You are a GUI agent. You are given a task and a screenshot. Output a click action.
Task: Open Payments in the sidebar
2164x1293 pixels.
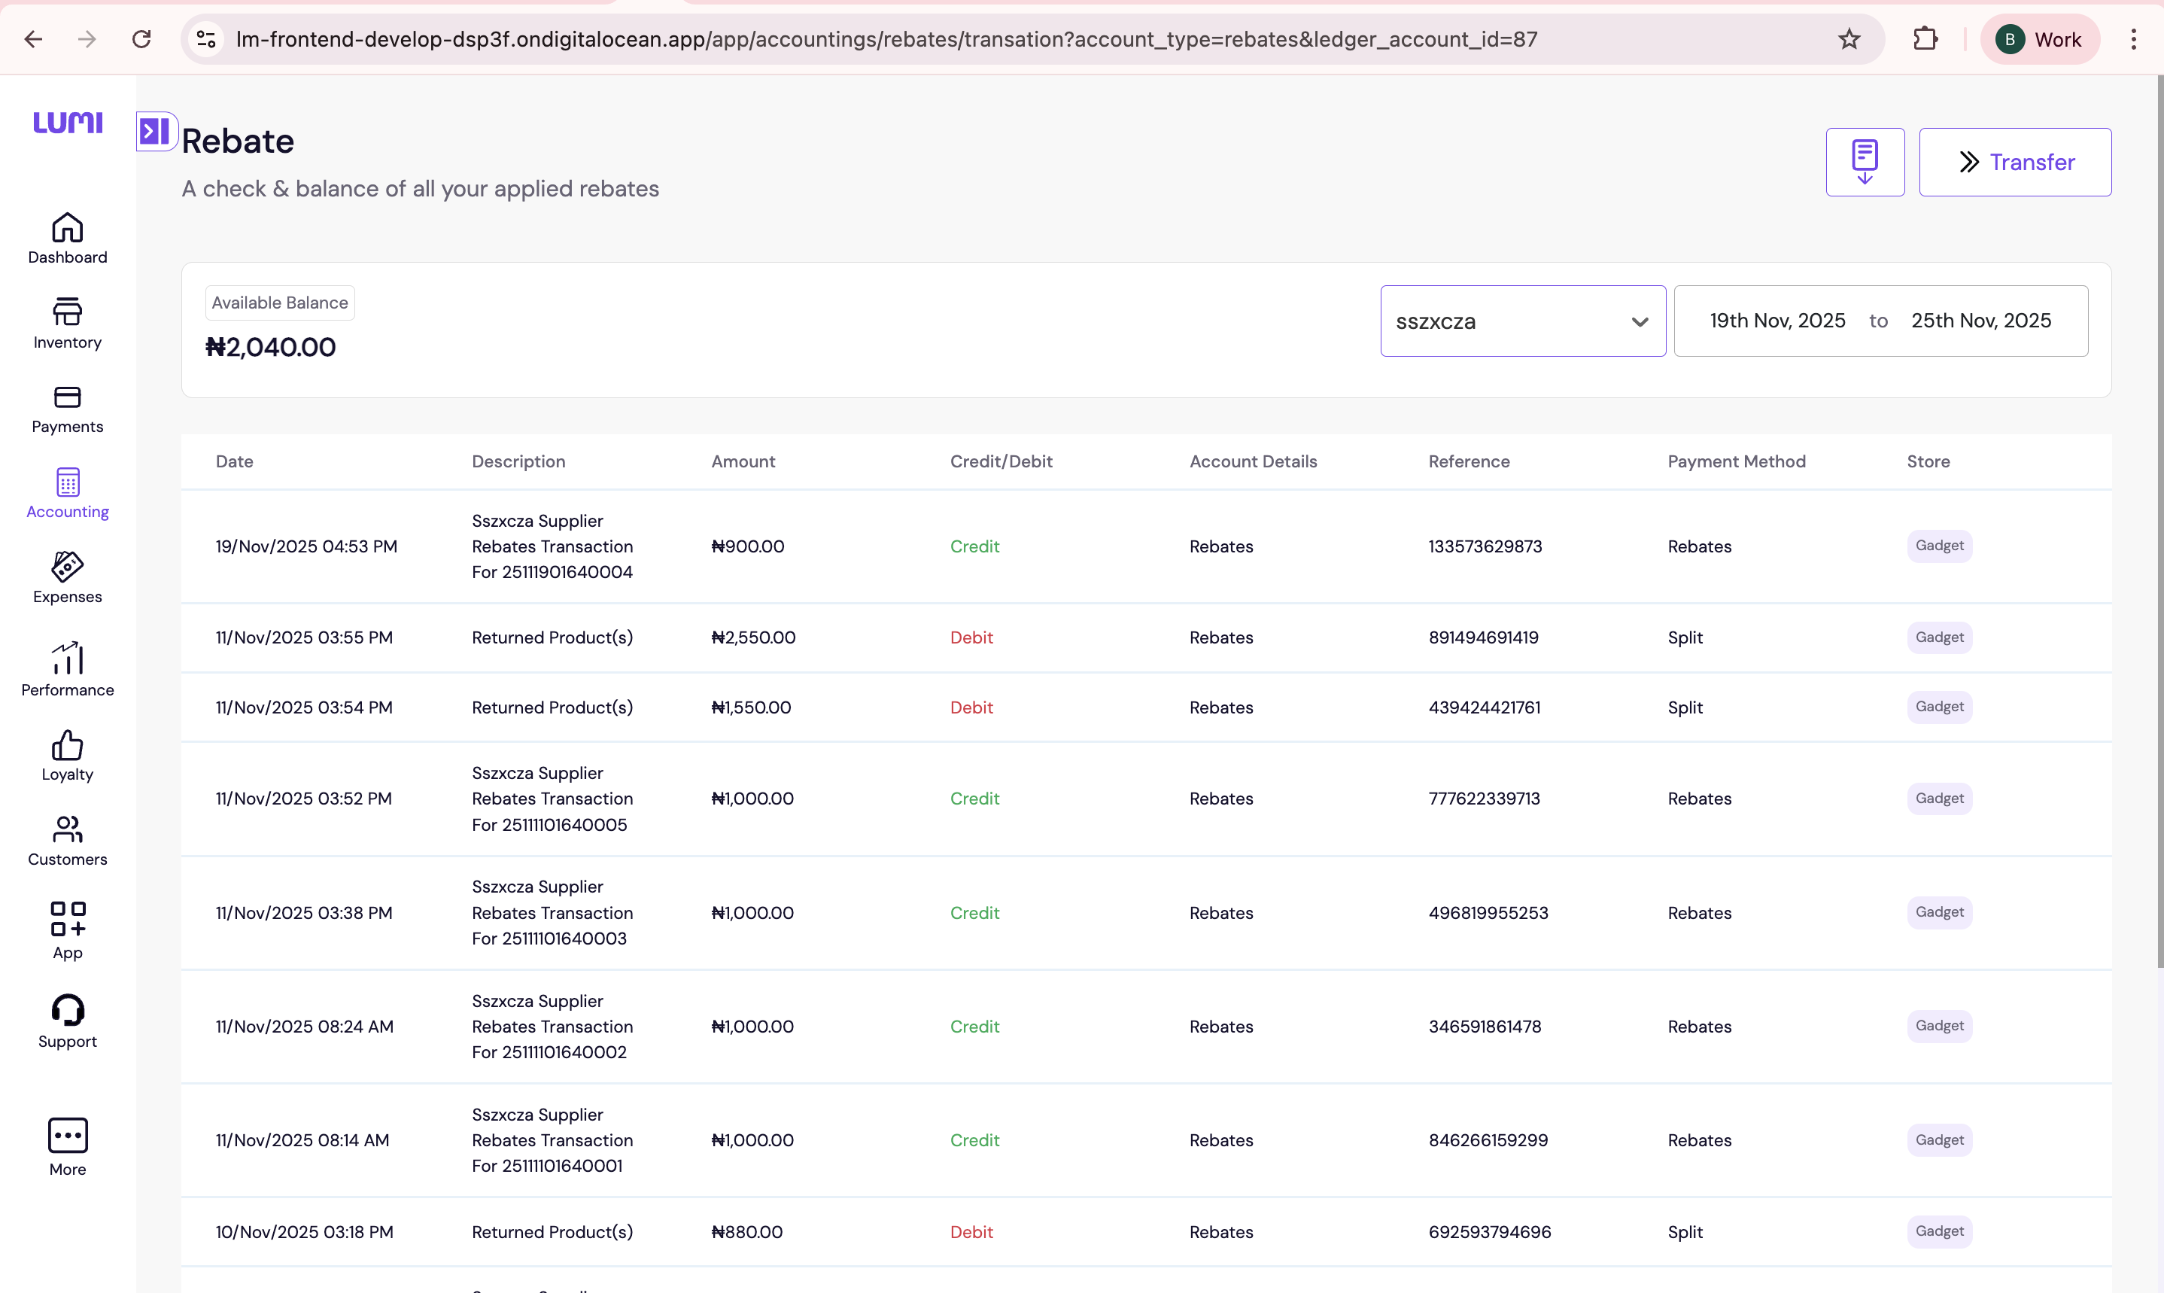click(67, 409)
